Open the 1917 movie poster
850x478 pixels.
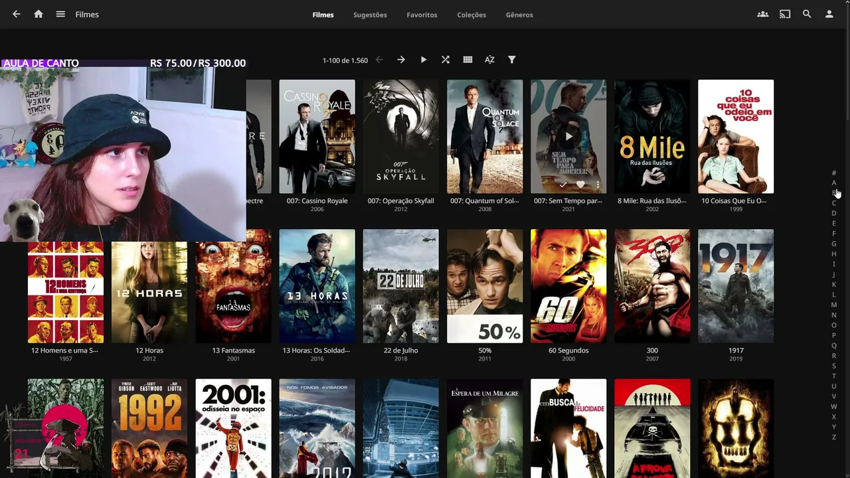[736, 286]
